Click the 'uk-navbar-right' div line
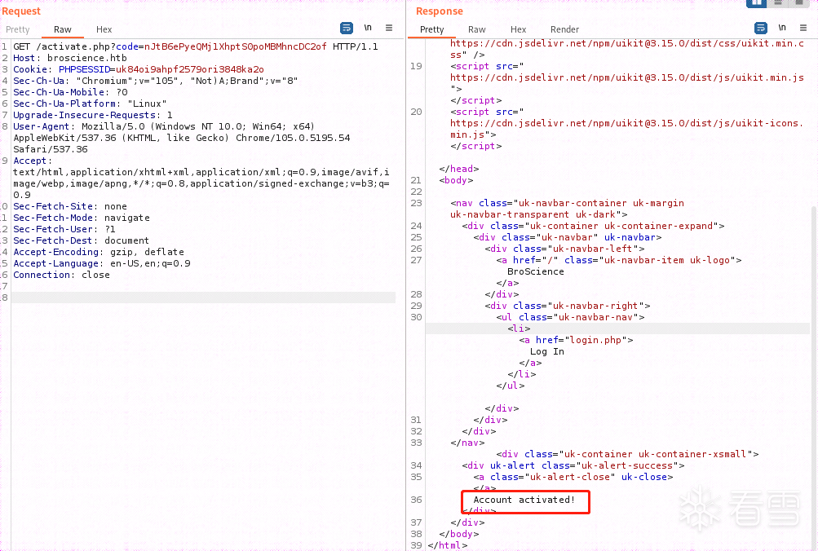818x551 pixels. [568, 306]
